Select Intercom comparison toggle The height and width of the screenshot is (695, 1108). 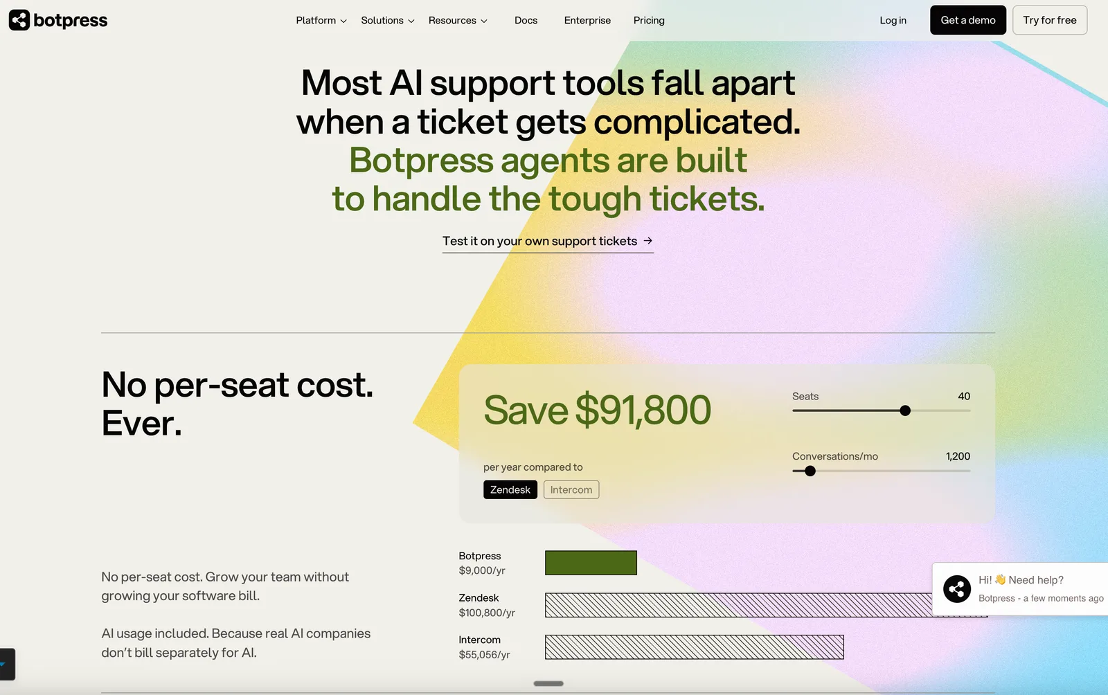pyautogui.click(x=571, y=489)
